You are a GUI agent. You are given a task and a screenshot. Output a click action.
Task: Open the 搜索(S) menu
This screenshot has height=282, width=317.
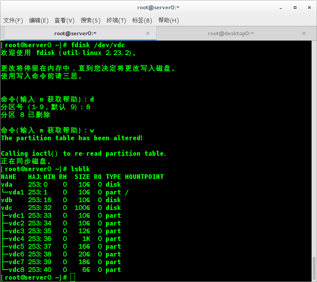point(90,21)
